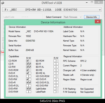Toggle LightScribe checkbox
Image resolution: width=105 pixels, height=103 pixels.
tap(55, 89)
